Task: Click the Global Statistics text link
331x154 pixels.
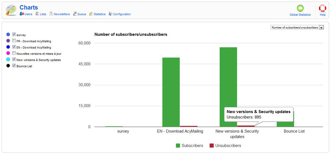Action: coord(300,15)
